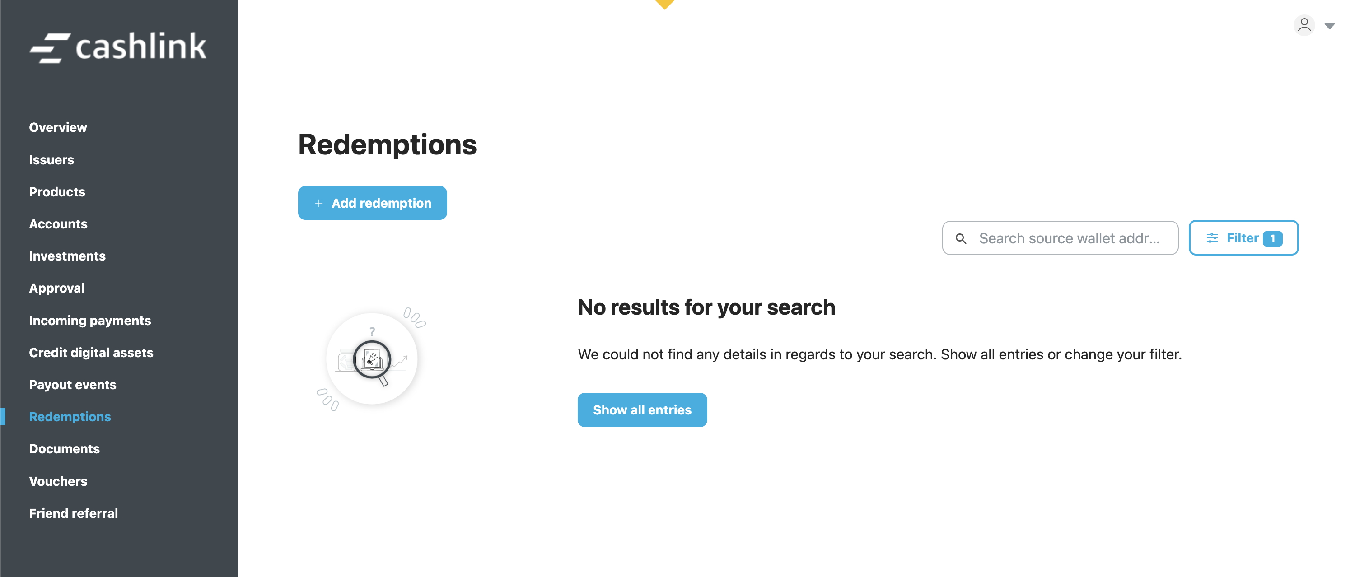Open the Issuers section
Viewport: 1355px width, 577px height.
[x=51, y=160]
